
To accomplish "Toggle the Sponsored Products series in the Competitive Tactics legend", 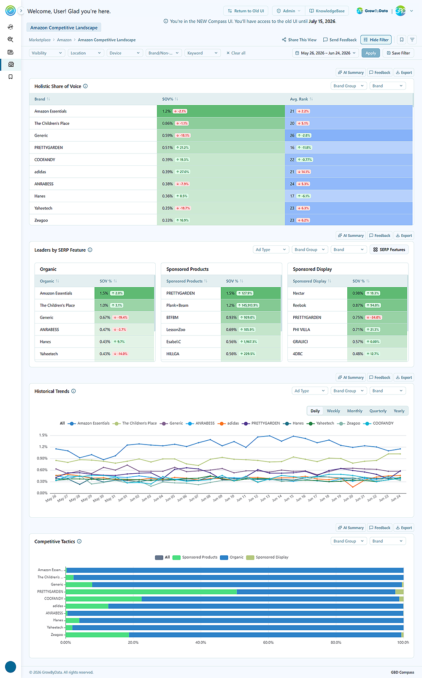I will pyautogui.click(x=195, y=557).
